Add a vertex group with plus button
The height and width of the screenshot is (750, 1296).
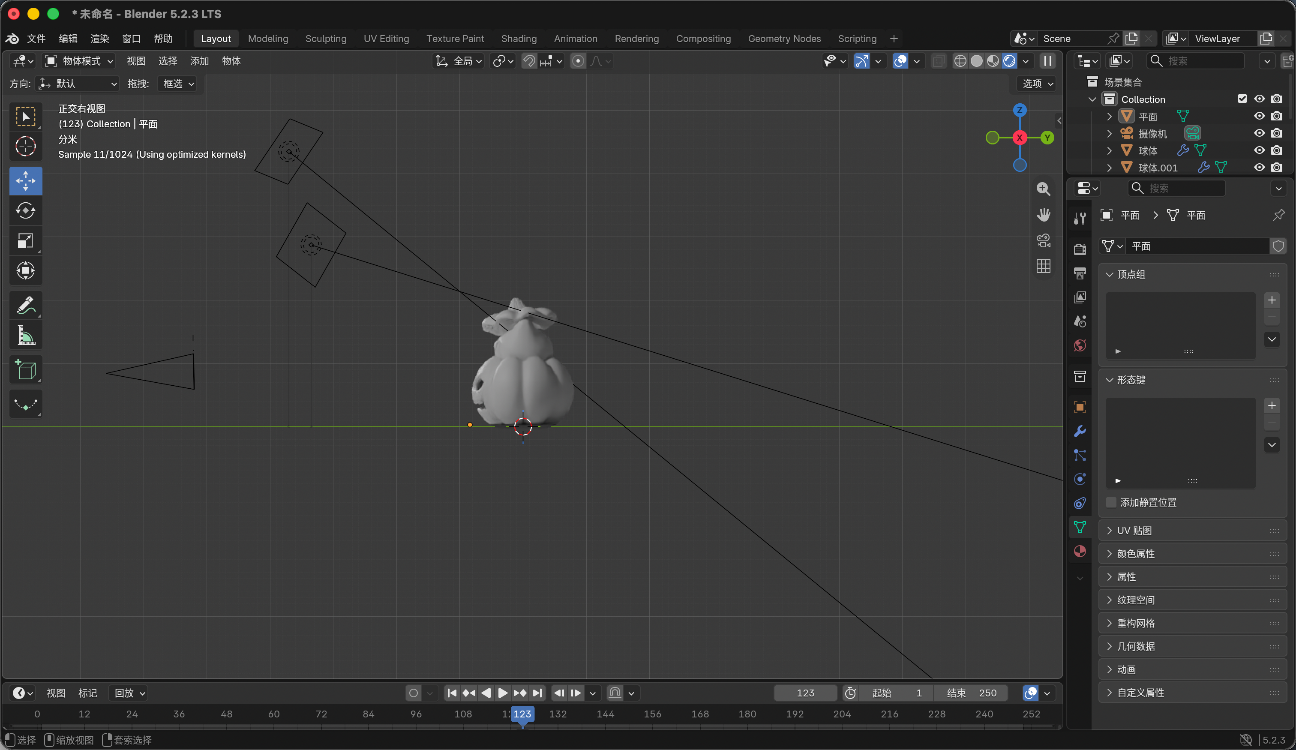(1272, 300)
